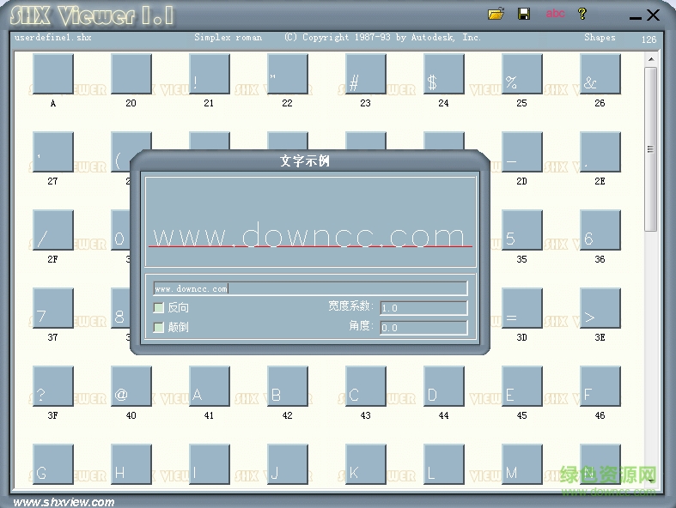Click the 角度 angle field
The width and height of the screenshot is (676, 508).
[x=423, y=328]
